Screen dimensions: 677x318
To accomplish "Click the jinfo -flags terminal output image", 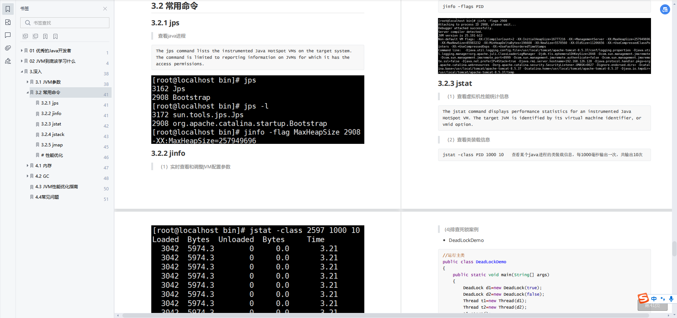I will (x=544, y=46).
